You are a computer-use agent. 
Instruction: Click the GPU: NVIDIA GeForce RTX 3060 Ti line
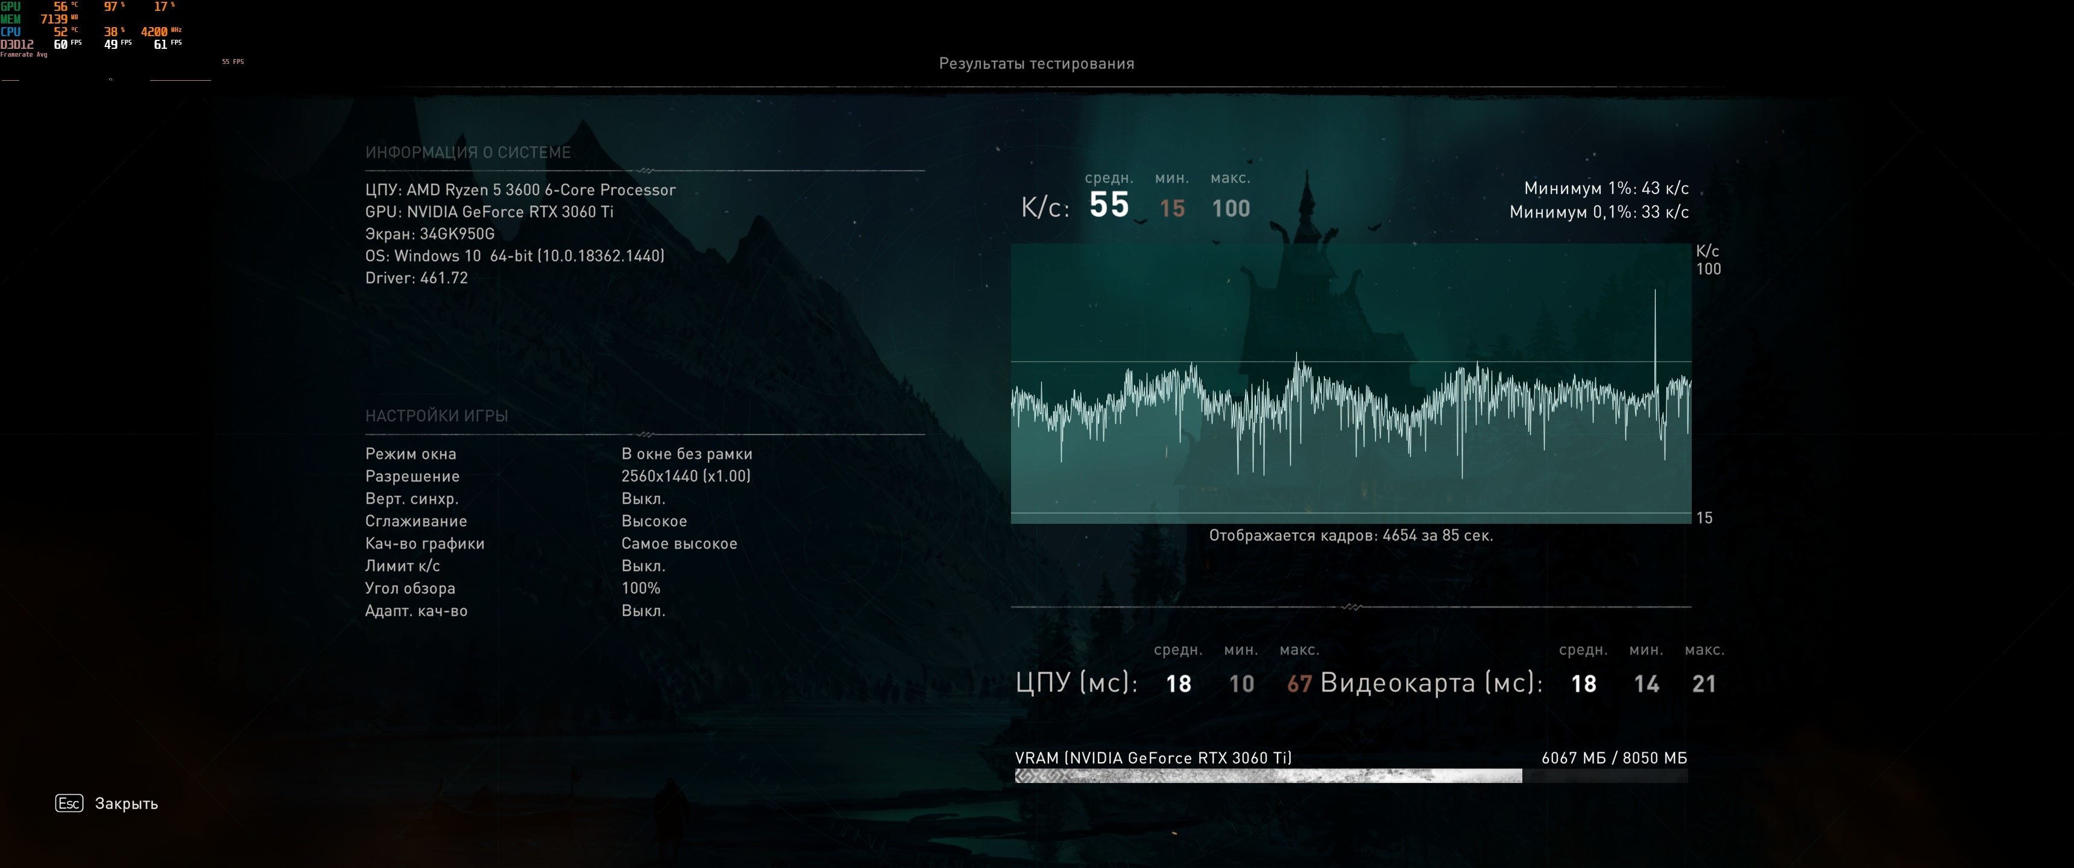(x=489, y=212)
